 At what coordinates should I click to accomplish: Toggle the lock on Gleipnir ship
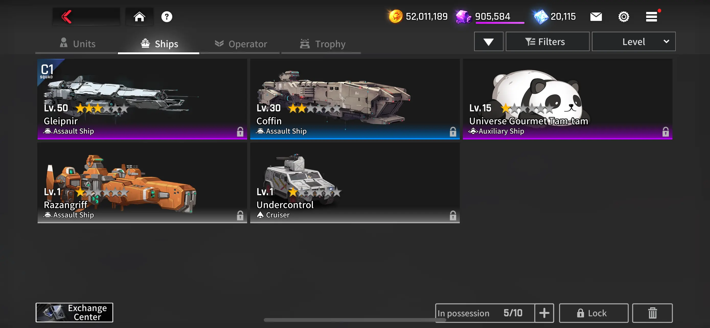click(240, 132)
